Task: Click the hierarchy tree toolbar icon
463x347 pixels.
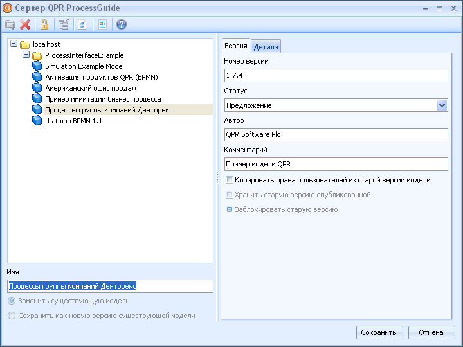Action: click(64, 24)
